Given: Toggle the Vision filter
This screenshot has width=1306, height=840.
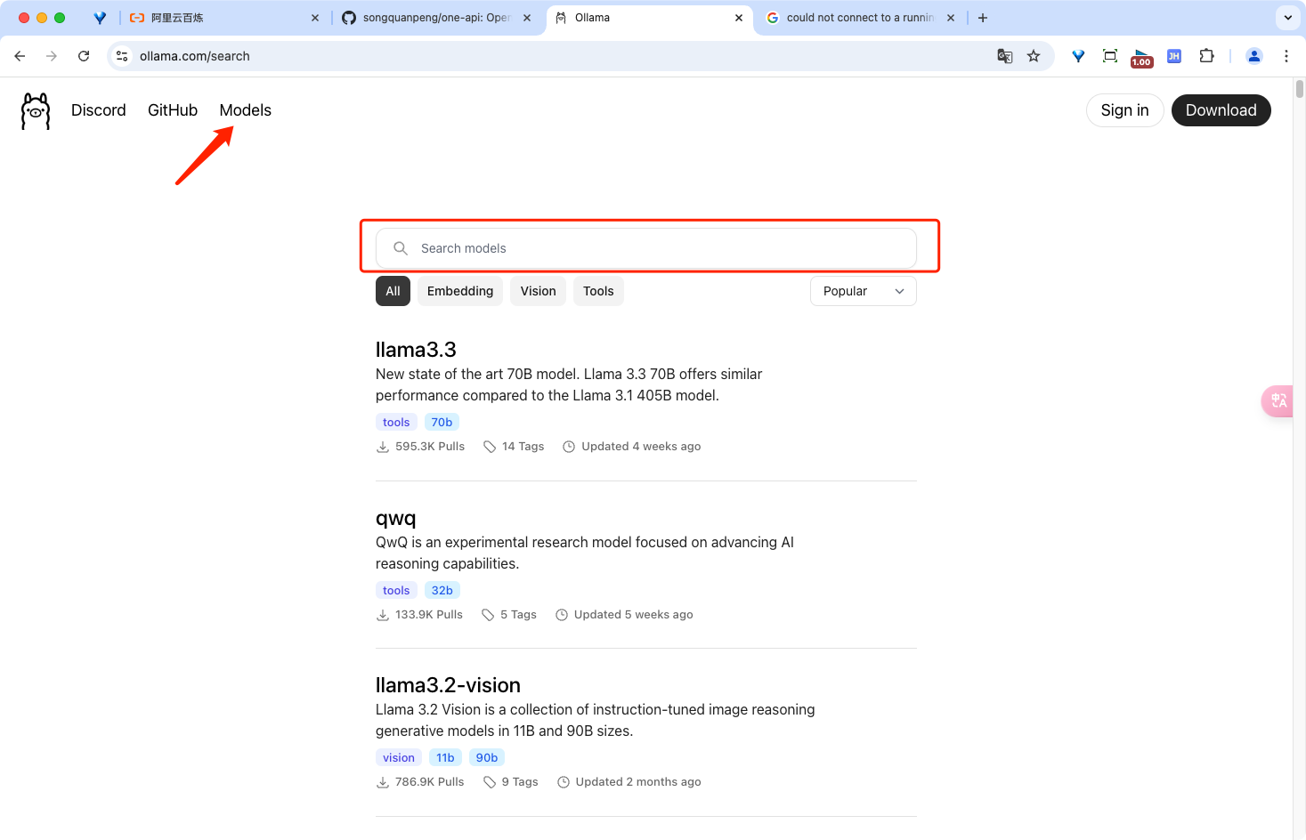Looking at the screenshot, I should click(x=538, y=291).
